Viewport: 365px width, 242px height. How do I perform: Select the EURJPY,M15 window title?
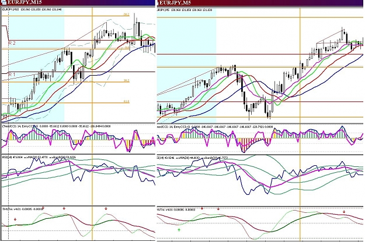coord(25,2)
